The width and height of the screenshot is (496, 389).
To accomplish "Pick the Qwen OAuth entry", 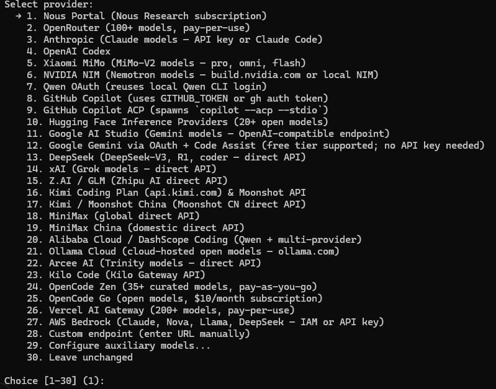I will pos(147,87).
